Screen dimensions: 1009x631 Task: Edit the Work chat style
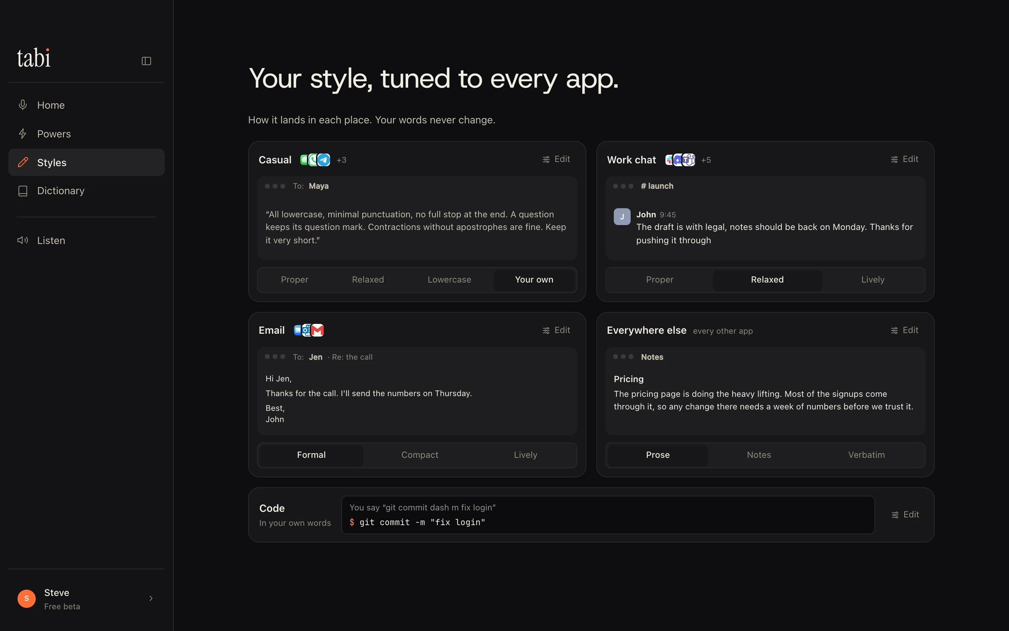[904, 159]
